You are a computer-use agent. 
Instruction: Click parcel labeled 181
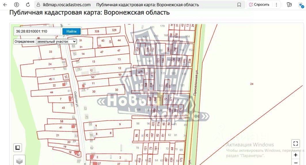click(x=156, y=148)
